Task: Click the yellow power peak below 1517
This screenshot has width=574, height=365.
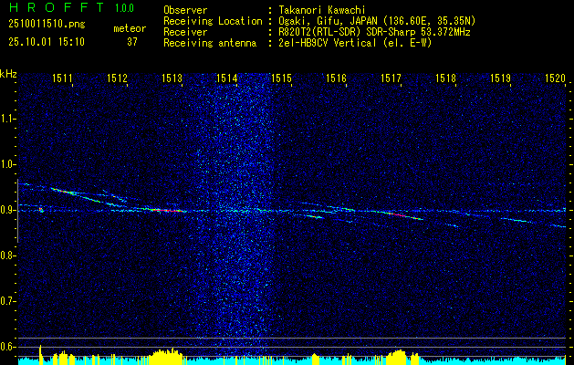Action: (396, 358)
